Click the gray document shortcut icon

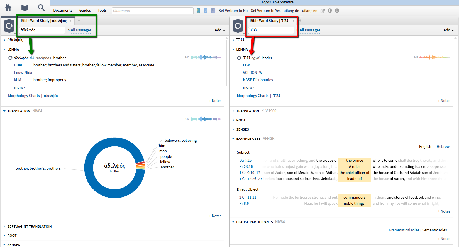[213, 11]
